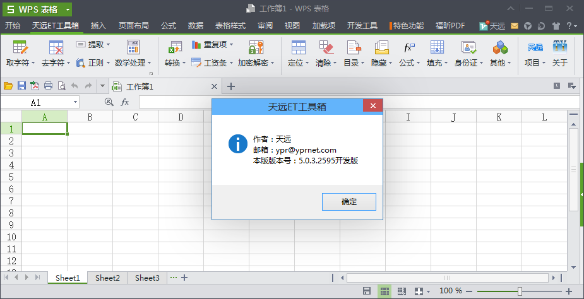584x299 pixels.
Task: Switch to normal view in status bar
Action: [384, 291]
